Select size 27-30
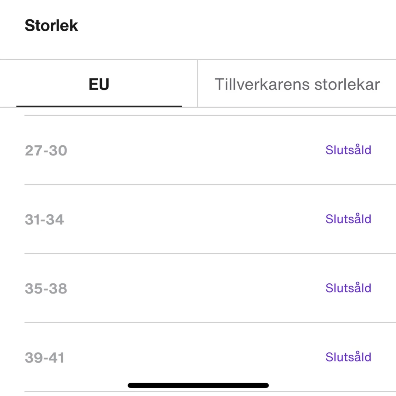Image resolution: width=396 pixels, height=396 pixels. [46, 151]
